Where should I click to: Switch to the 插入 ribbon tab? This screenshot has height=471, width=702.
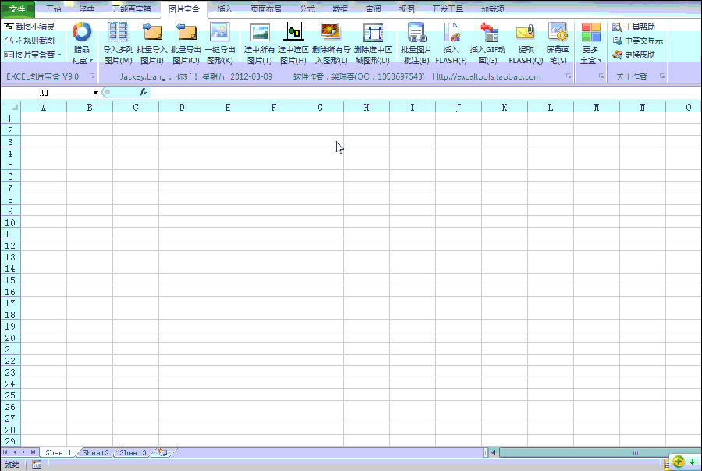[x=225, y=9]
